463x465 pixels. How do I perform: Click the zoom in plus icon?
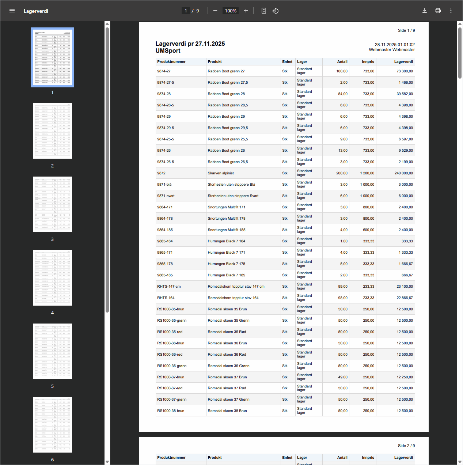click(246, 11)
